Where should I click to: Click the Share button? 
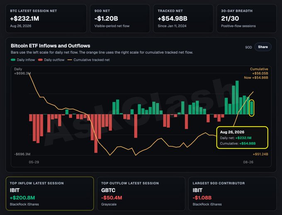click(x=263, y=47)
